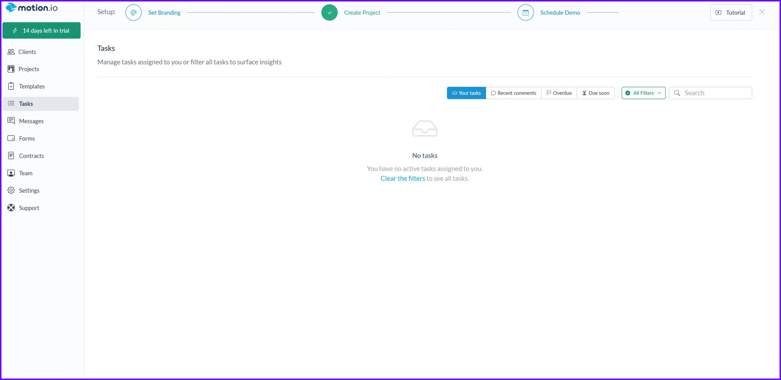Open Support from the sidebar

point(29,208)
